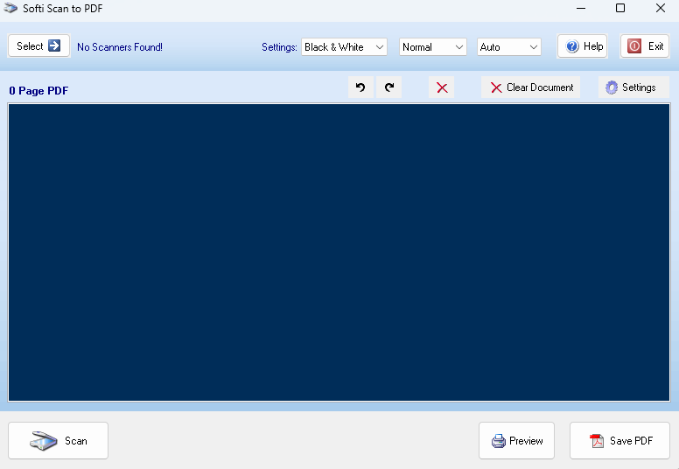Click the scanner icon on the Scan button
679x469 pixels.
pos(44,441)
